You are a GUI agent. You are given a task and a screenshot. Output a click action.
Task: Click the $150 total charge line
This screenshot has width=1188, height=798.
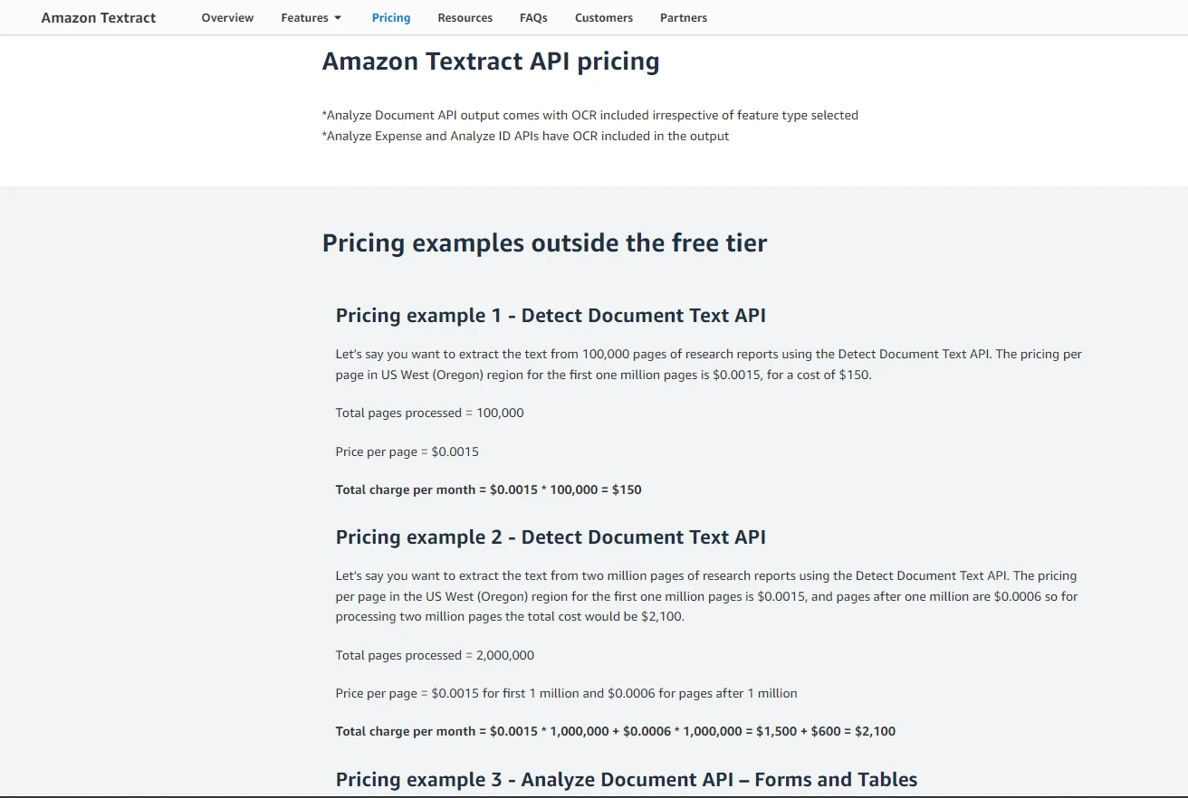point(488,489)
